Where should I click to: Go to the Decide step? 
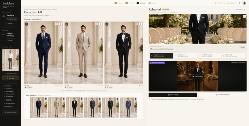tap(152, 3)
